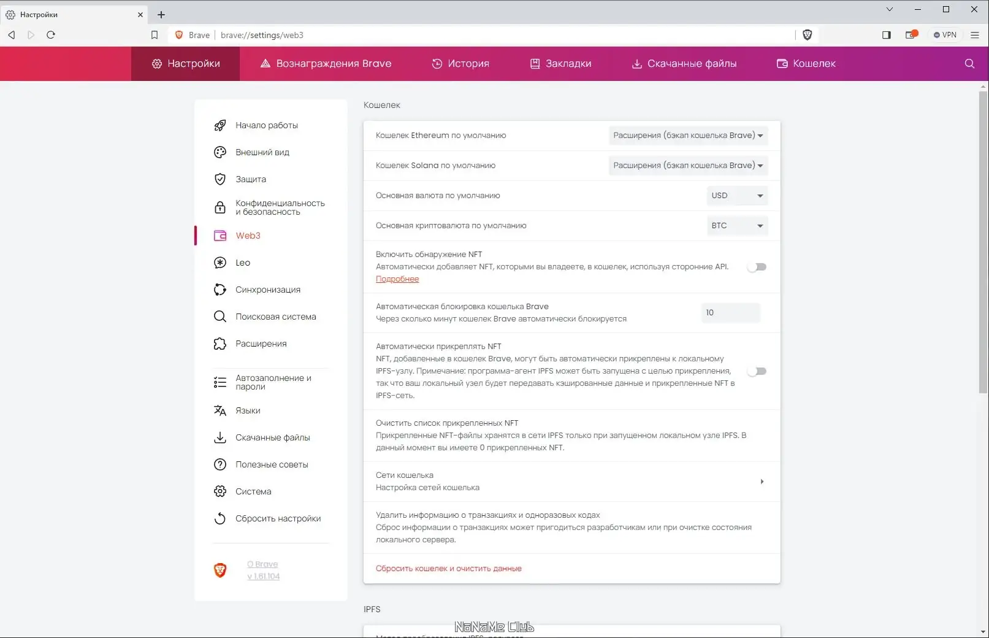Viewport: 989px width, 638px height.
Task: Click the Web3 wallet icon in sidebar
Action: coord(220,236)
